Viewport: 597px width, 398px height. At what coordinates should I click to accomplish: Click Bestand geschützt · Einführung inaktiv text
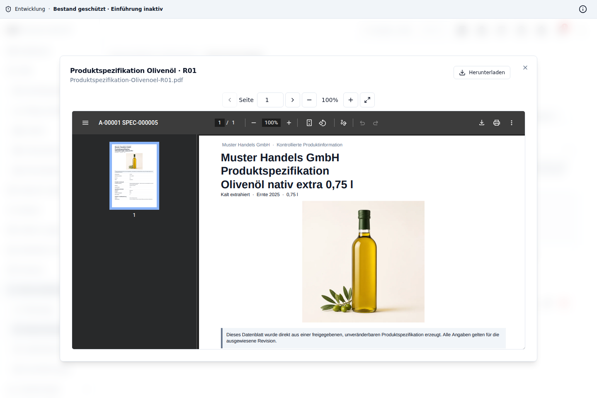tap(108, 9)
